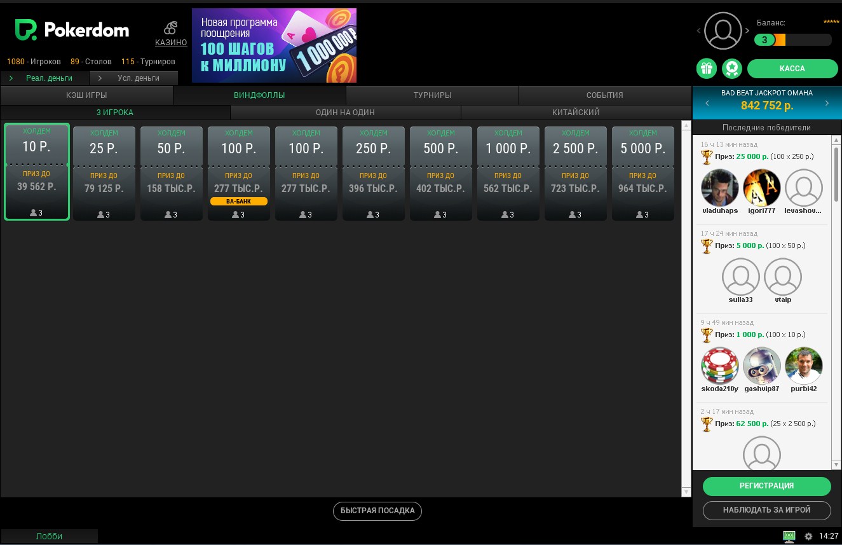The height and width of the screenshot is (545, 842).
Task: Show previous jackpot with left arrow
Action: [707, 104]
